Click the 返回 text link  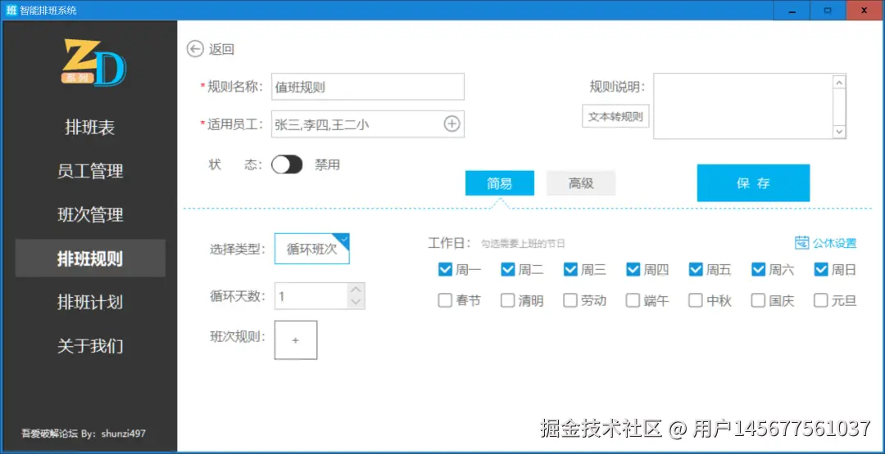tap(222, 50)
